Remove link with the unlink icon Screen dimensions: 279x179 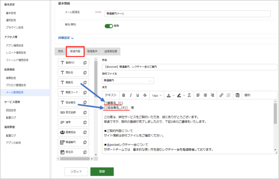228,95
